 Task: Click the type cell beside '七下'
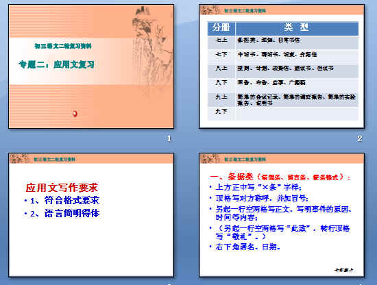tap(297, 57)
